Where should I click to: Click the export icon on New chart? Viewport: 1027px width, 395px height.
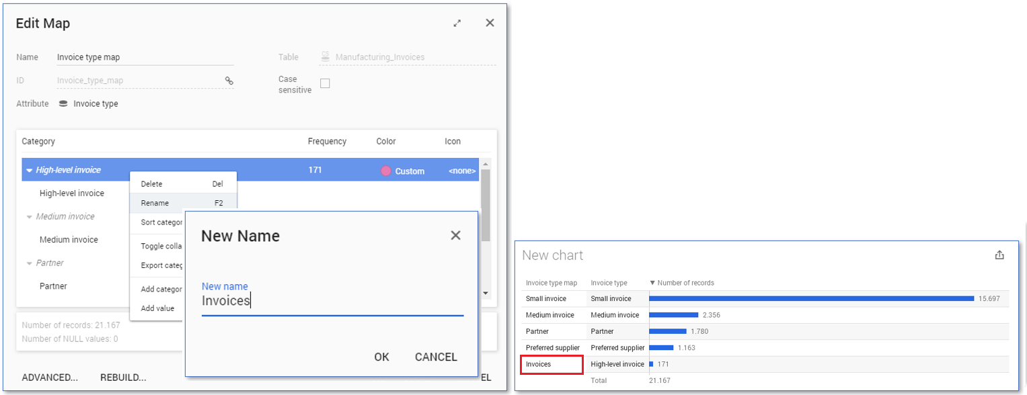999,255
